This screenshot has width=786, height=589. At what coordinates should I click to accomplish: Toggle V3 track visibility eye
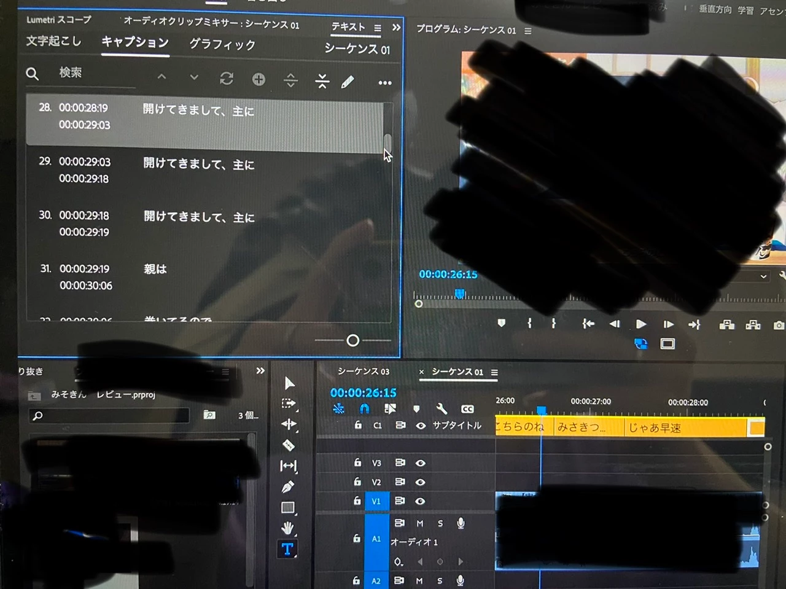pyautogui.click(x=420, y=463)
